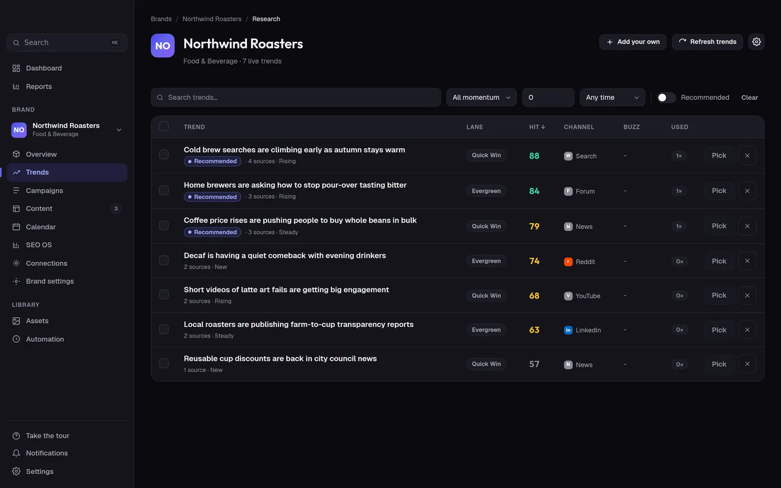Toggle the Recommended filter switch
Screen dimensions: 781x488
[666, 98]
